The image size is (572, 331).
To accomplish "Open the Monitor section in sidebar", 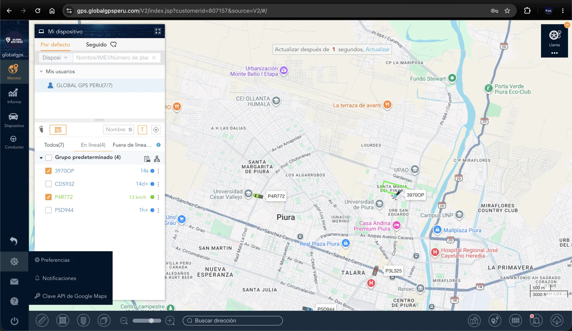I will (x=14, y=72).
